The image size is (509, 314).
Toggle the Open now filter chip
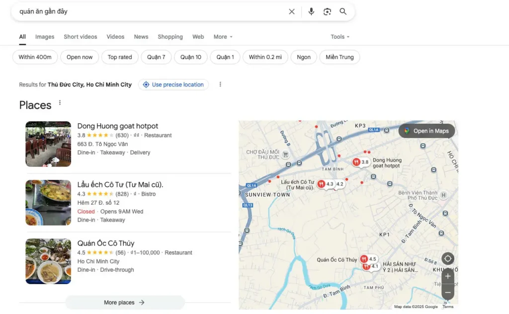(x=80, y=57)
